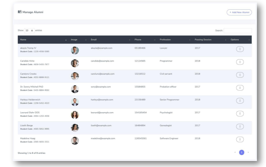Open options menu for Lizeth Berge
Screen dimensions: 266x167
(240, 127)
